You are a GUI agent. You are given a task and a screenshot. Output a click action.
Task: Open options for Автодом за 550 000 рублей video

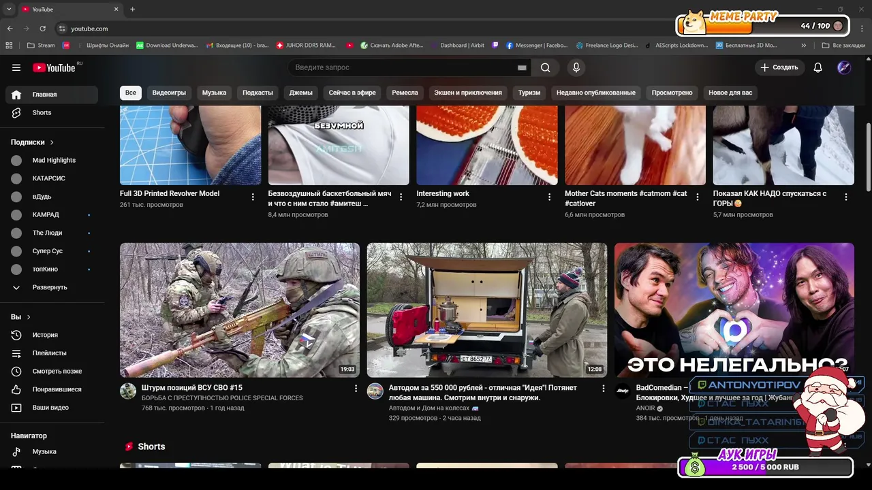(603, 388)
